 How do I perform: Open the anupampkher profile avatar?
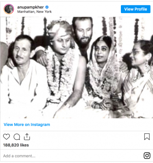point(9,9)
